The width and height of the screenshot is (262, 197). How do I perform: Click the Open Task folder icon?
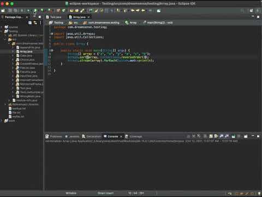(77, 10)
